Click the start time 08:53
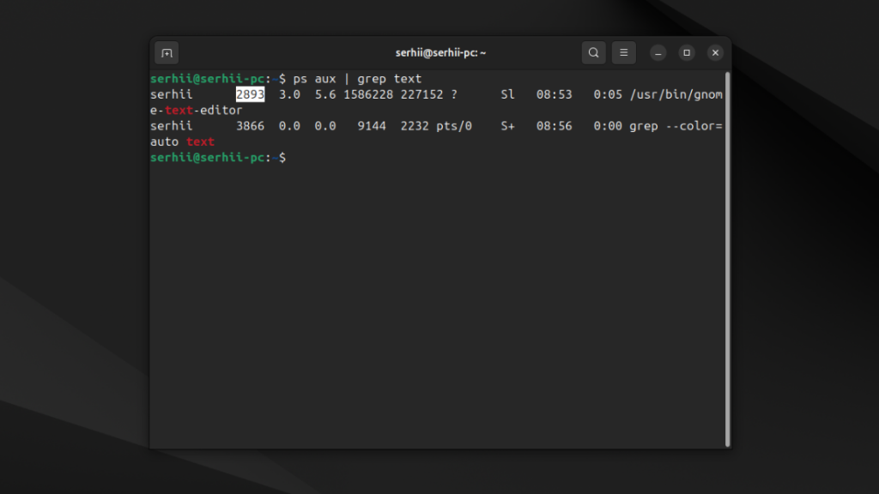The image size is (879, 494). [x=554, y=94]
